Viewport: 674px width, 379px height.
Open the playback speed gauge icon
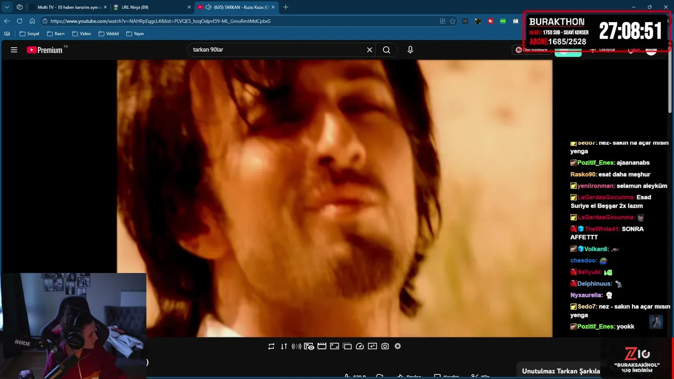[360, 346]
